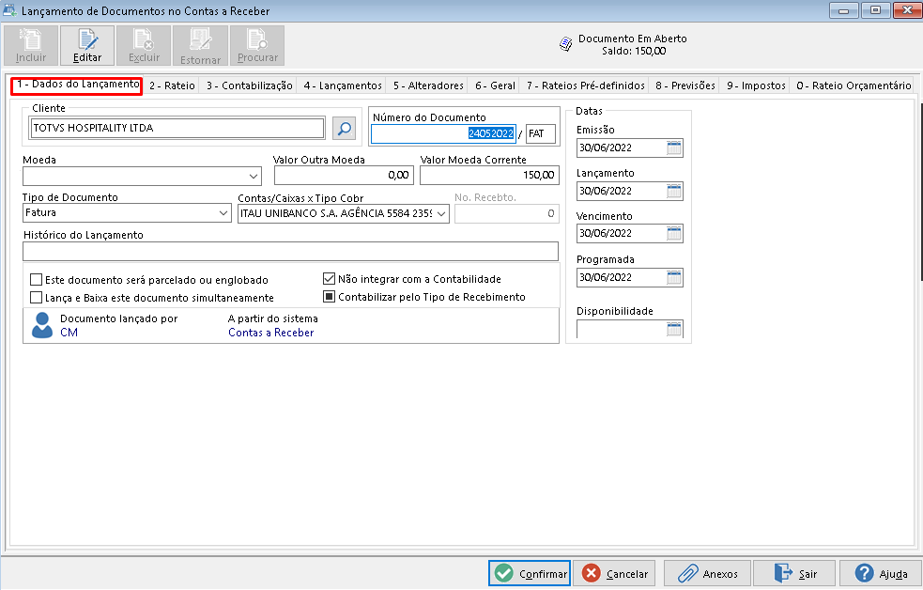Open the Disponibilidade date calendar icon

click(674, 329)
